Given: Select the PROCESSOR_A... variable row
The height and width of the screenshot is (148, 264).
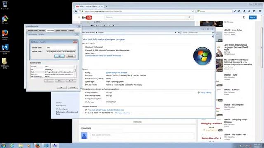Looking at the screenshot, I should coord(52,76).
